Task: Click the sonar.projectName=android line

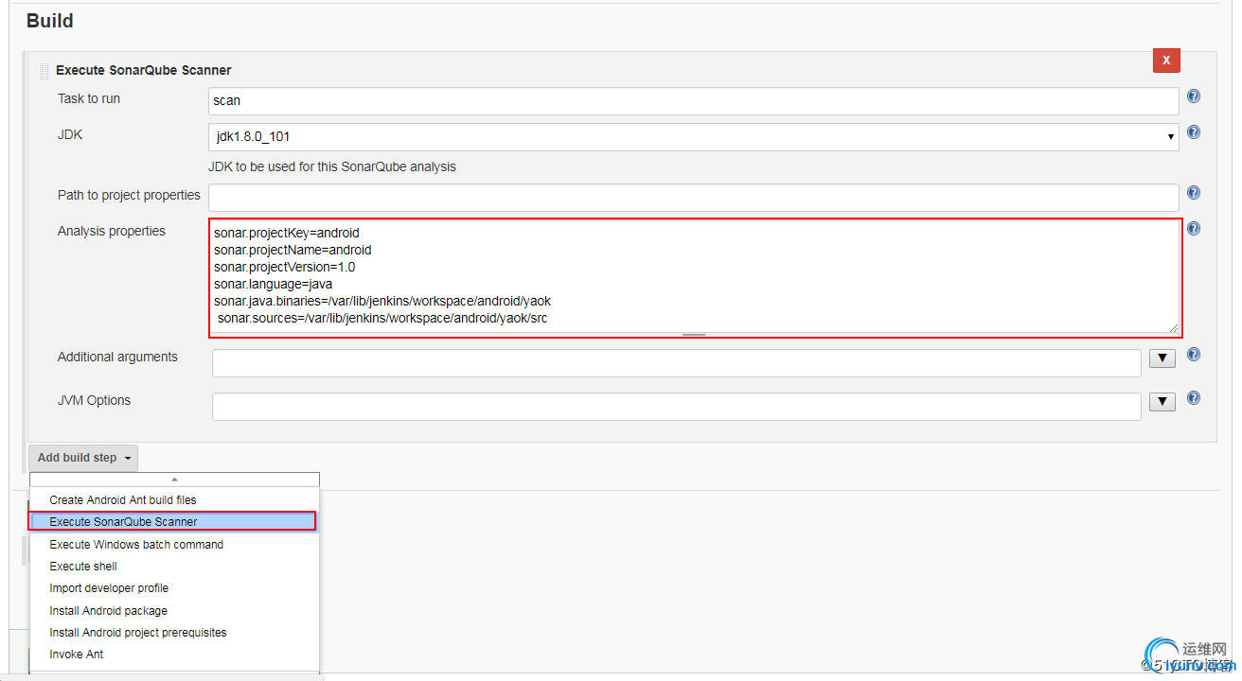Action: (293, 250)
